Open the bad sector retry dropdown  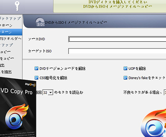click(x=165, y=93)
